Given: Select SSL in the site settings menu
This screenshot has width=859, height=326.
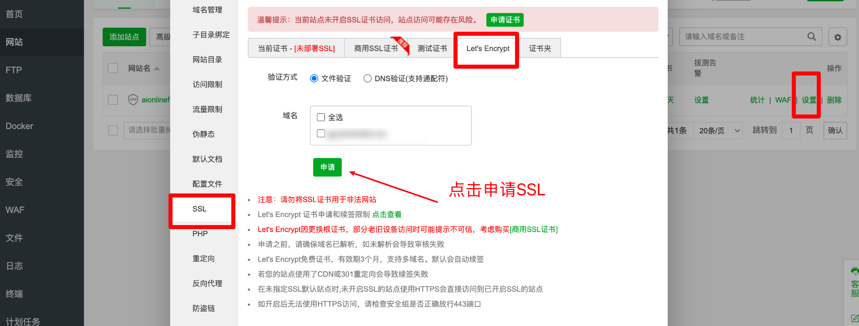Looking at the screenshot, I should click(x=199, y=209).
